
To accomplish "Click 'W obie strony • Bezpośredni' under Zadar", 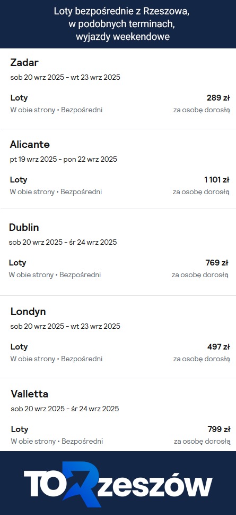I will [56, 110].
